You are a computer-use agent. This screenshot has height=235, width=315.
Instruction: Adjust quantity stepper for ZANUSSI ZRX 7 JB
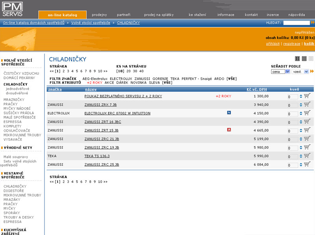[x=301, y=105]
